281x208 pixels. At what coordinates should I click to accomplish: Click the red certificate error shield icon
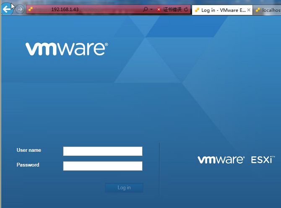coord(159,9)
